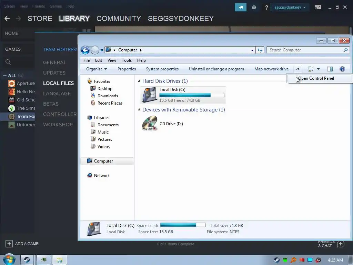Image resolution: width=353 pixels, height=265 pixels.
Task: Click the Windows Explorer taskbar button
Action: tap(60, 260)
